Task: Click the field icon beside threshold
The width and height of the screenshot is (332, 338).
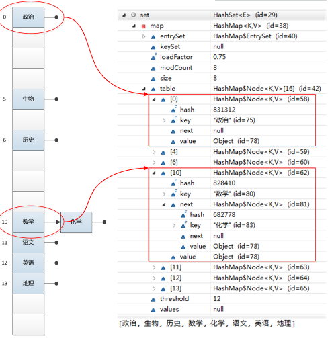Action: click(x=153, y=300)
